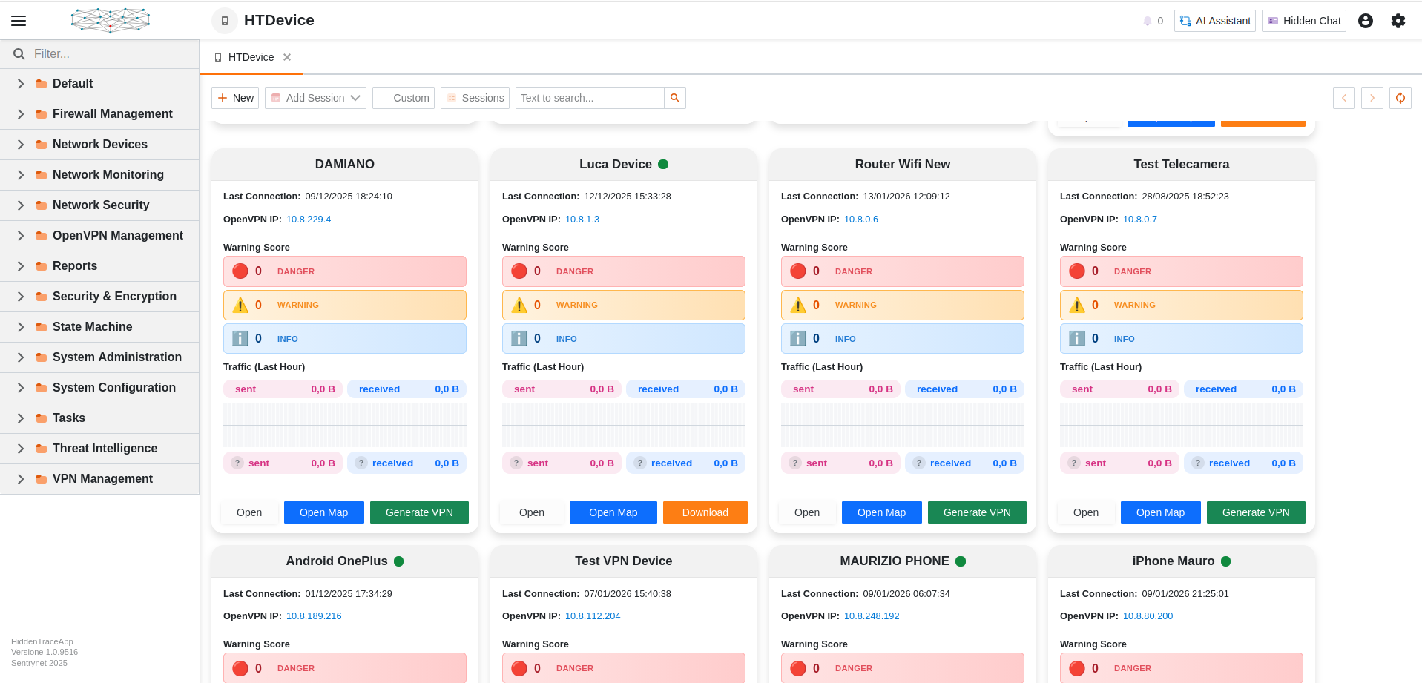Click Download on Luca Device card

coord(705,512)
